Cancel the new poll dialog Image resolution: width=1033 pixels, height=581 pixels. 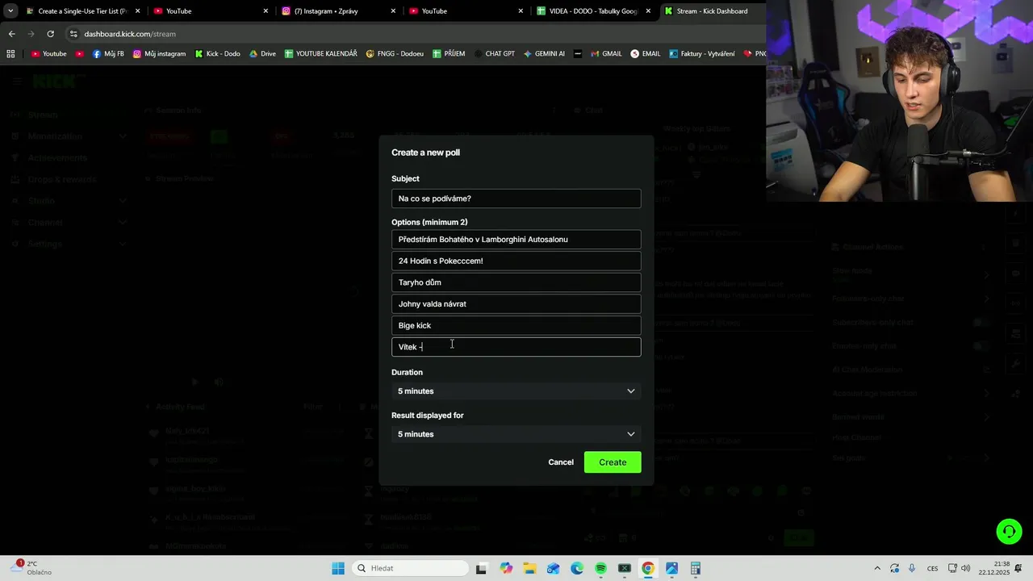click(561, 462)
